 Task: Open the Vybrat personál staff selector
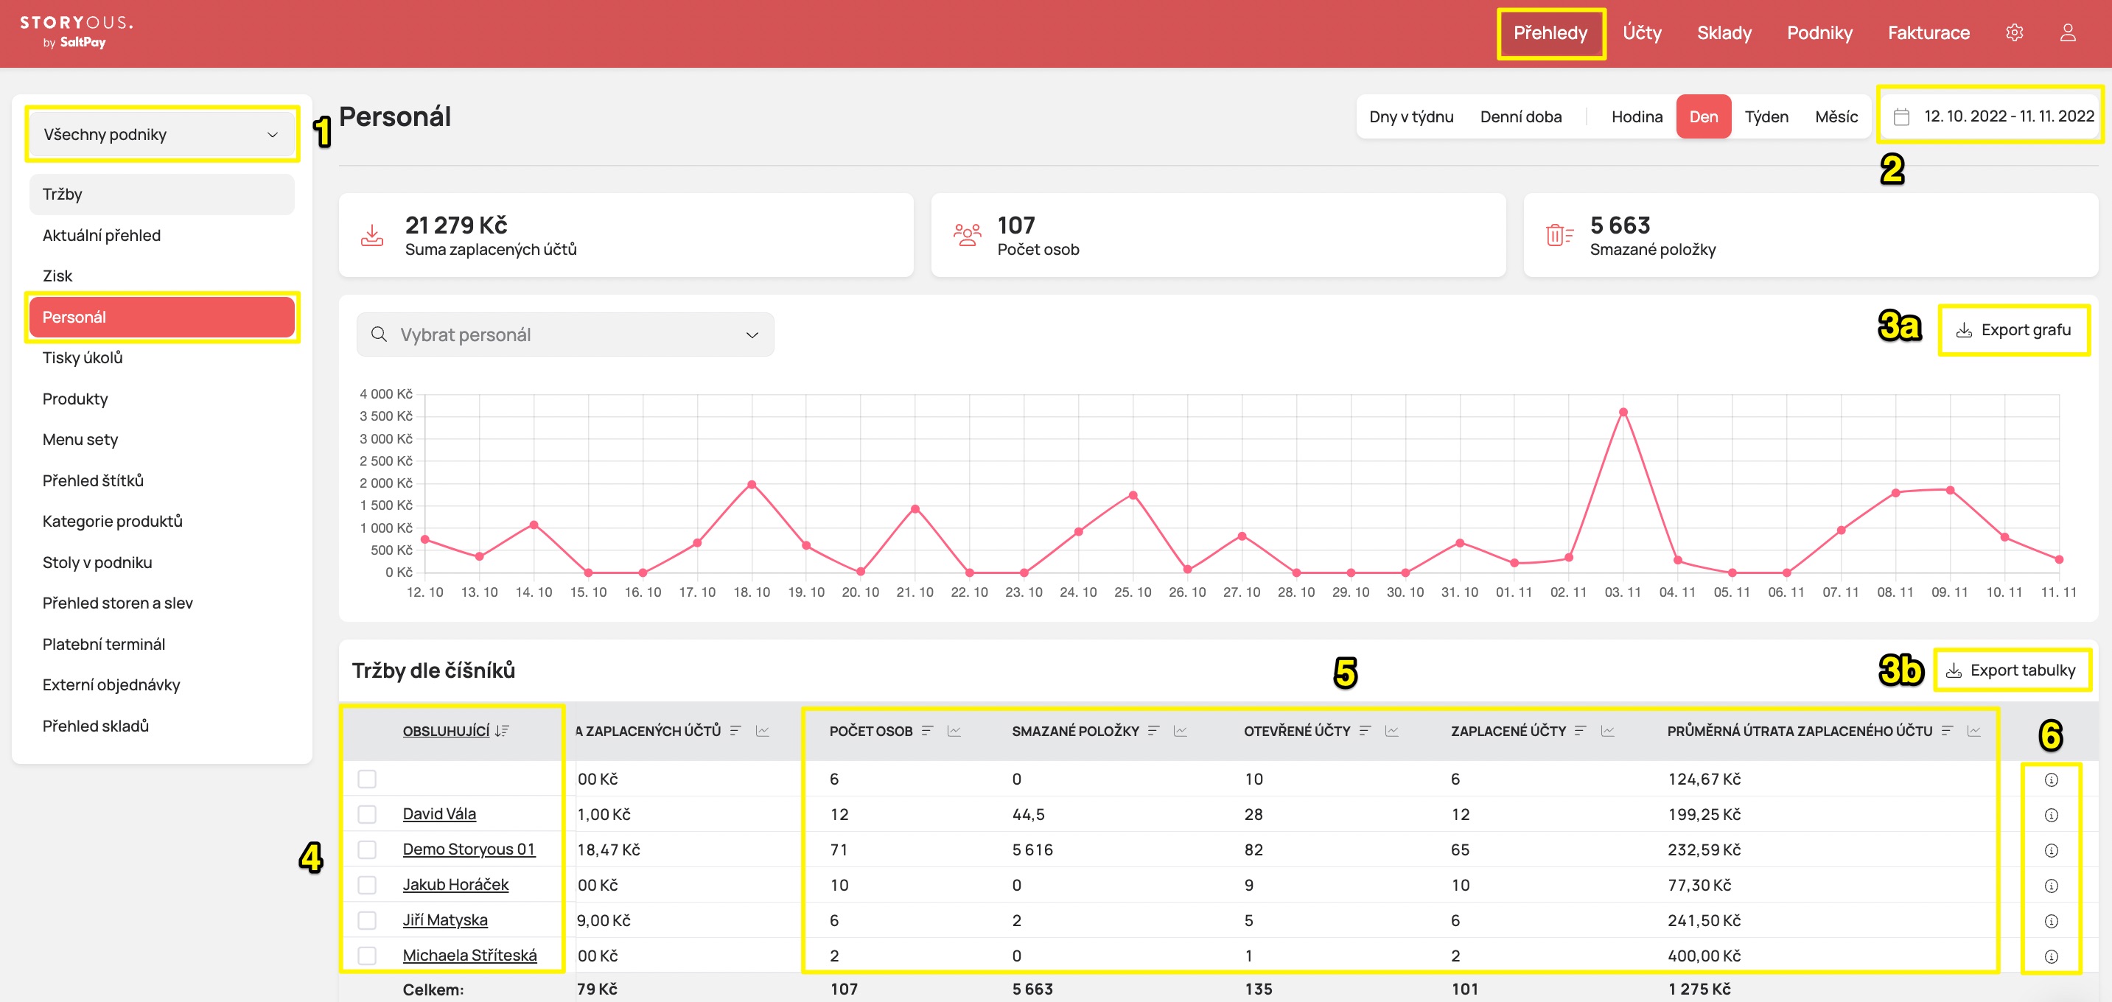point(565,334)
